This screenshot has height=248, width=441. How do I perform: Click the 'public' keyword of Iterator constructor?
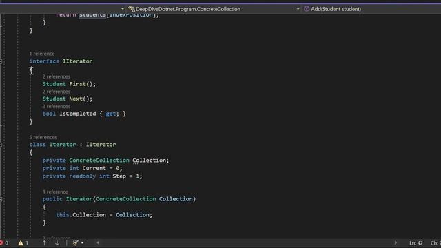pos(52,199)
